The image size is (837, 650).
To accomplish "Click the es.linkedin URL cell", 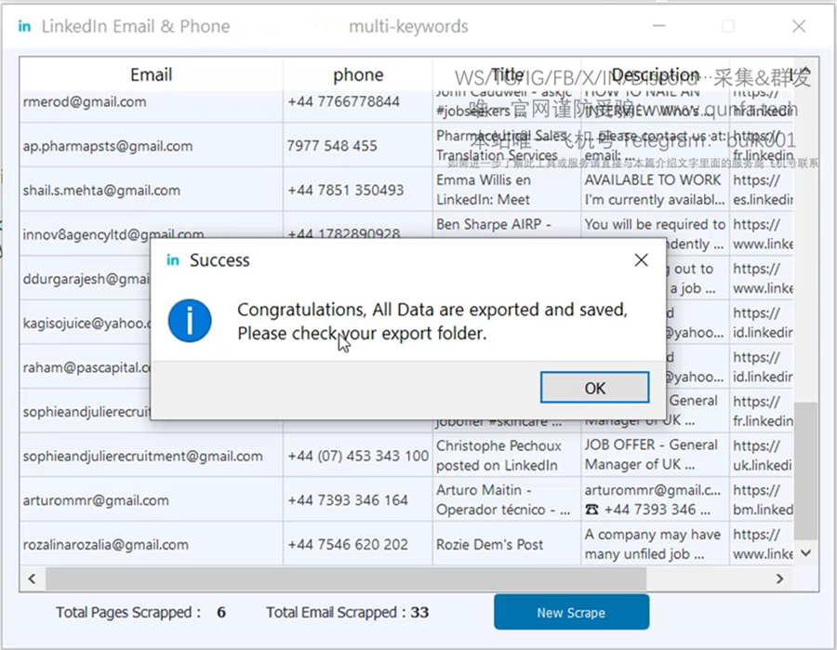I will 762,190.
